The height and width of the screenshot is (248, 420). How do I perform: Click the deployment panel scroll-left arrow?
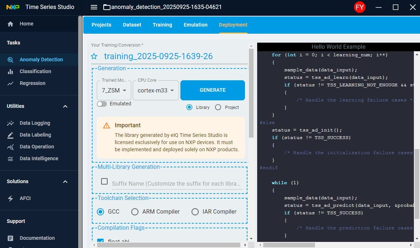click(94, 245)
